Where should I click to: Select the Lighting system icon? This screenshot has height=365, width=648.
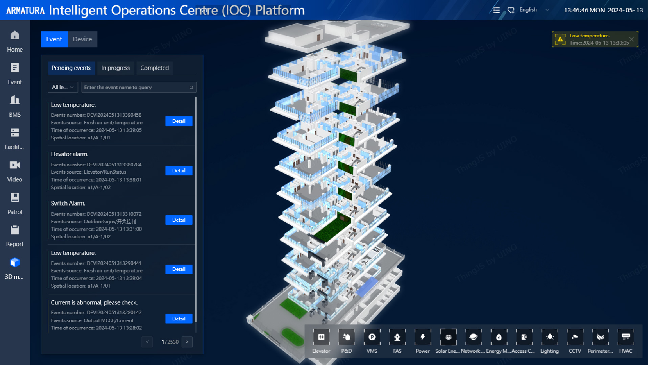click(x=550, y=337)
